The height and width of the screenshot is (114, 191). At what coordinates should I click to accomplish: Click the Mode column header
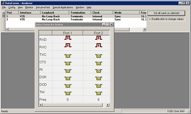126,13
